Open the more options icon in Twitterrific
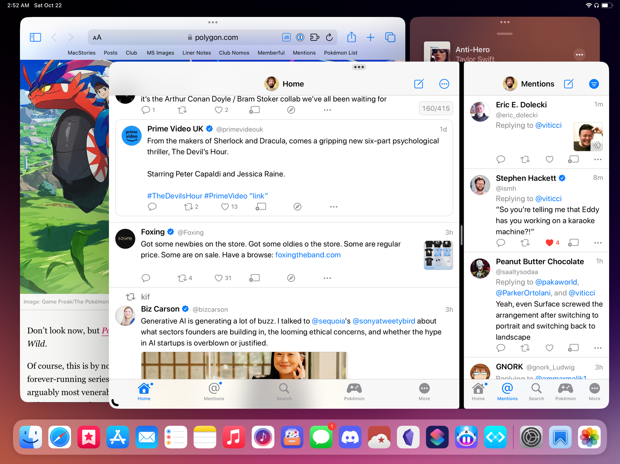The width and height of the screenshot is (620, 464). (x=444, y=83)
